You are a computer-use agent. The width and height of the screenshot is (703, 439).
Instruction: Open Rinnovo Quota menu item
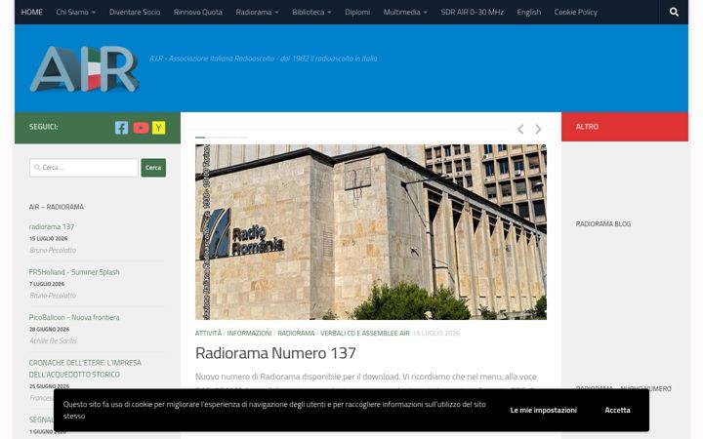197,12
